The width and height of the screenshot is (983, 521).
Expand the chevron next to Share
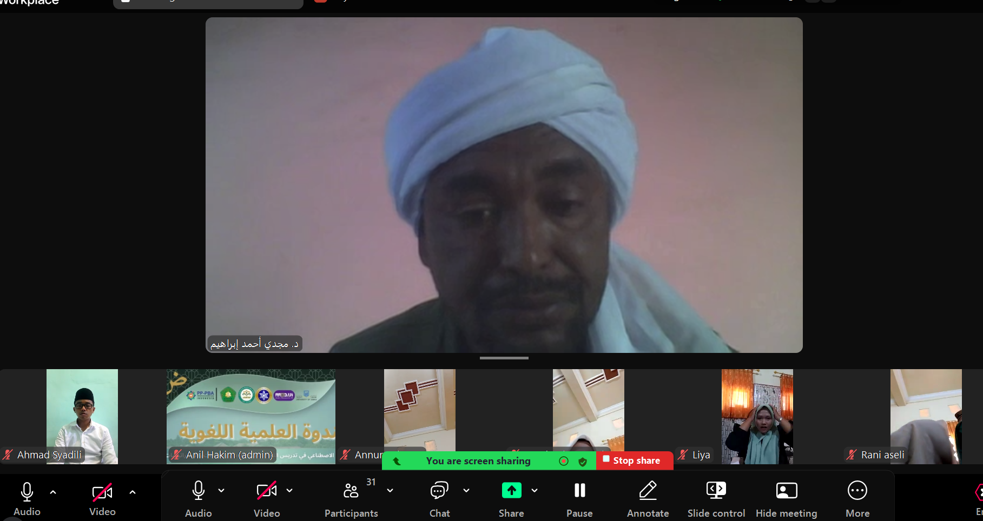click(x=535, y=491)
